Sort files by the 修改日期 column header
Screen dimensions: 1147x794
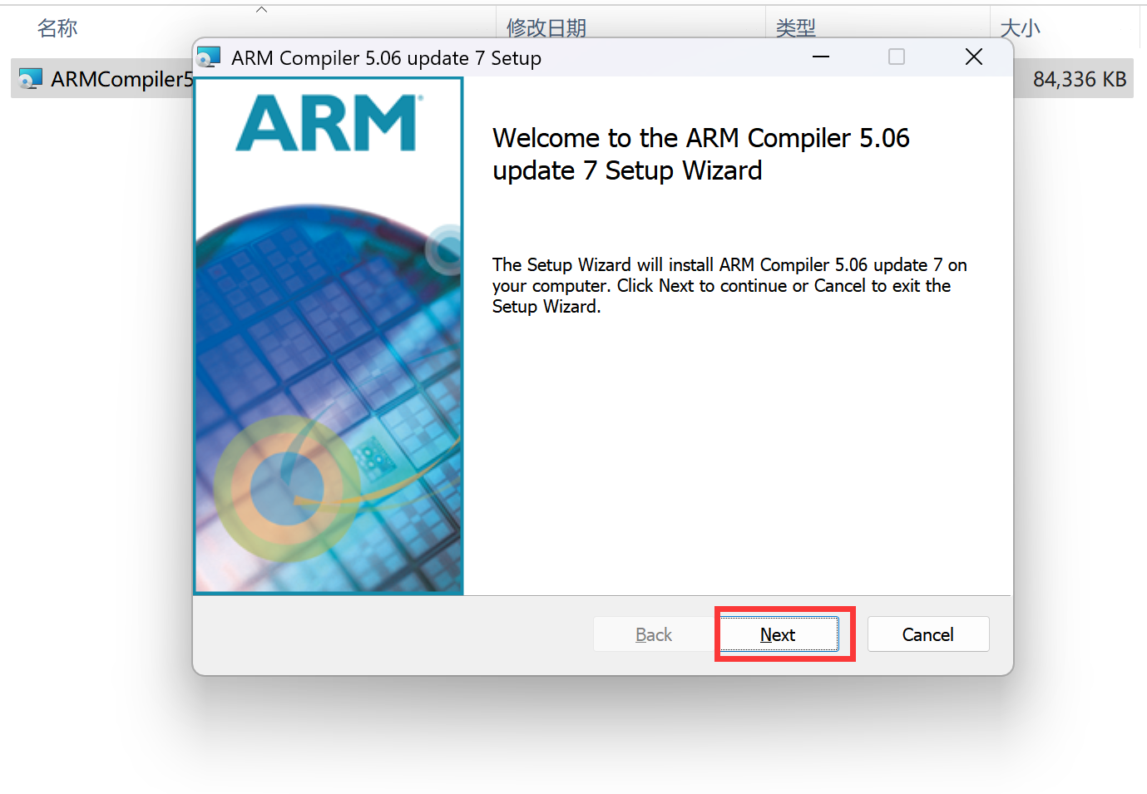[546, 27]
